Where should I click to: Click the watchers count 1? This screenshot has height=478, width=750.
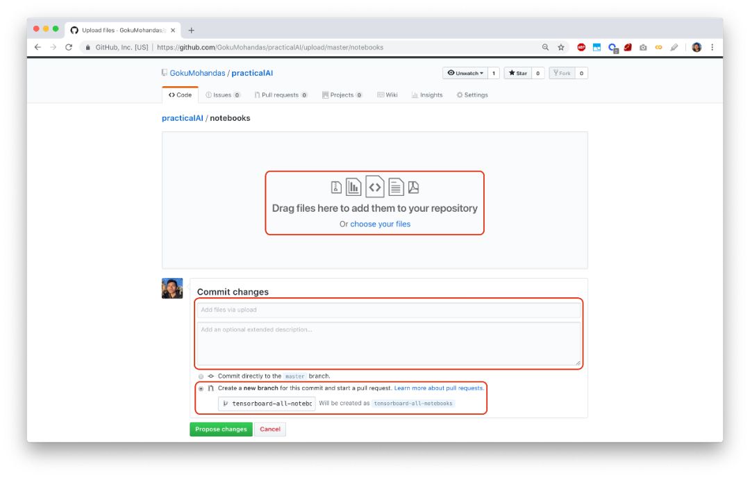click(494, 73)
